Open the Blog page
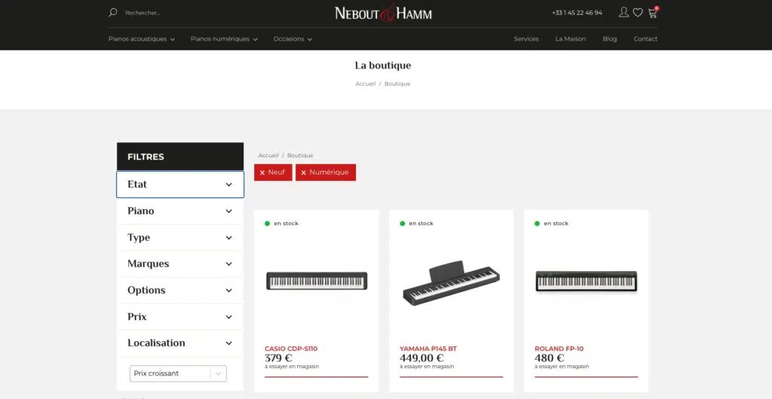772x399 pixels. pos(609,39)
